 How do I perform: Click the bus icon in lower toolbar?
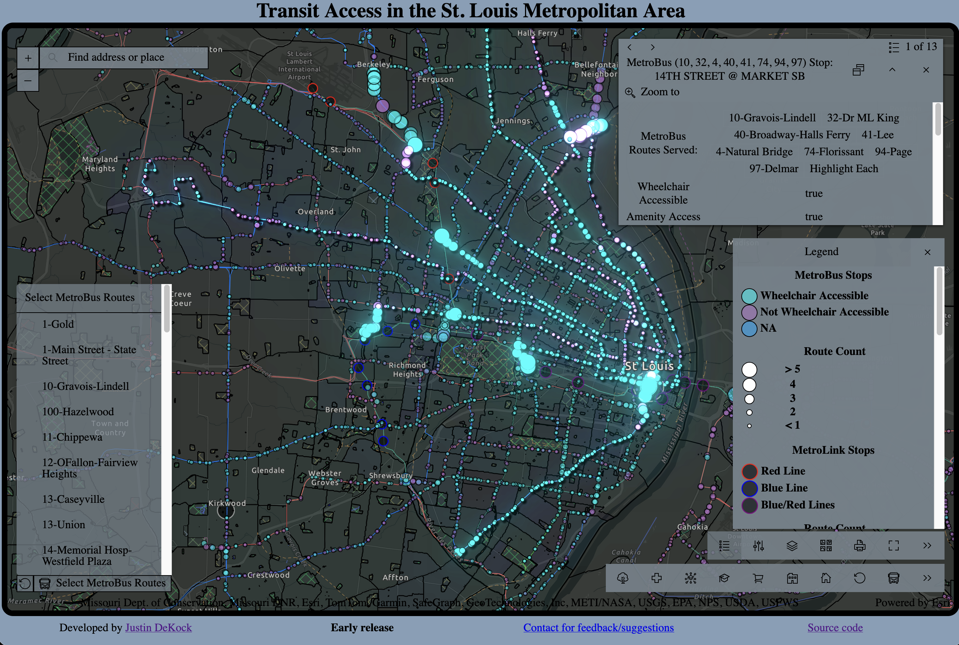(893, 578)
